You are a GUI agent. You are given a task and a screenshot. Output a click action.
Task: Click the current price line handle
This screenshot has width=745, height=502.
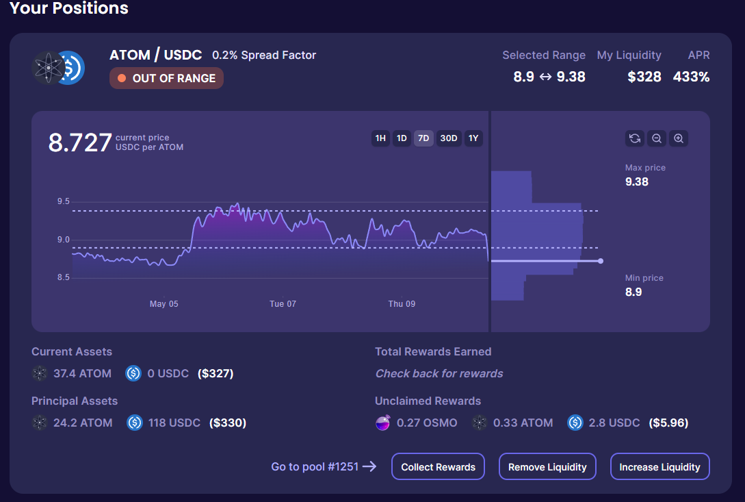pos(601,261)
